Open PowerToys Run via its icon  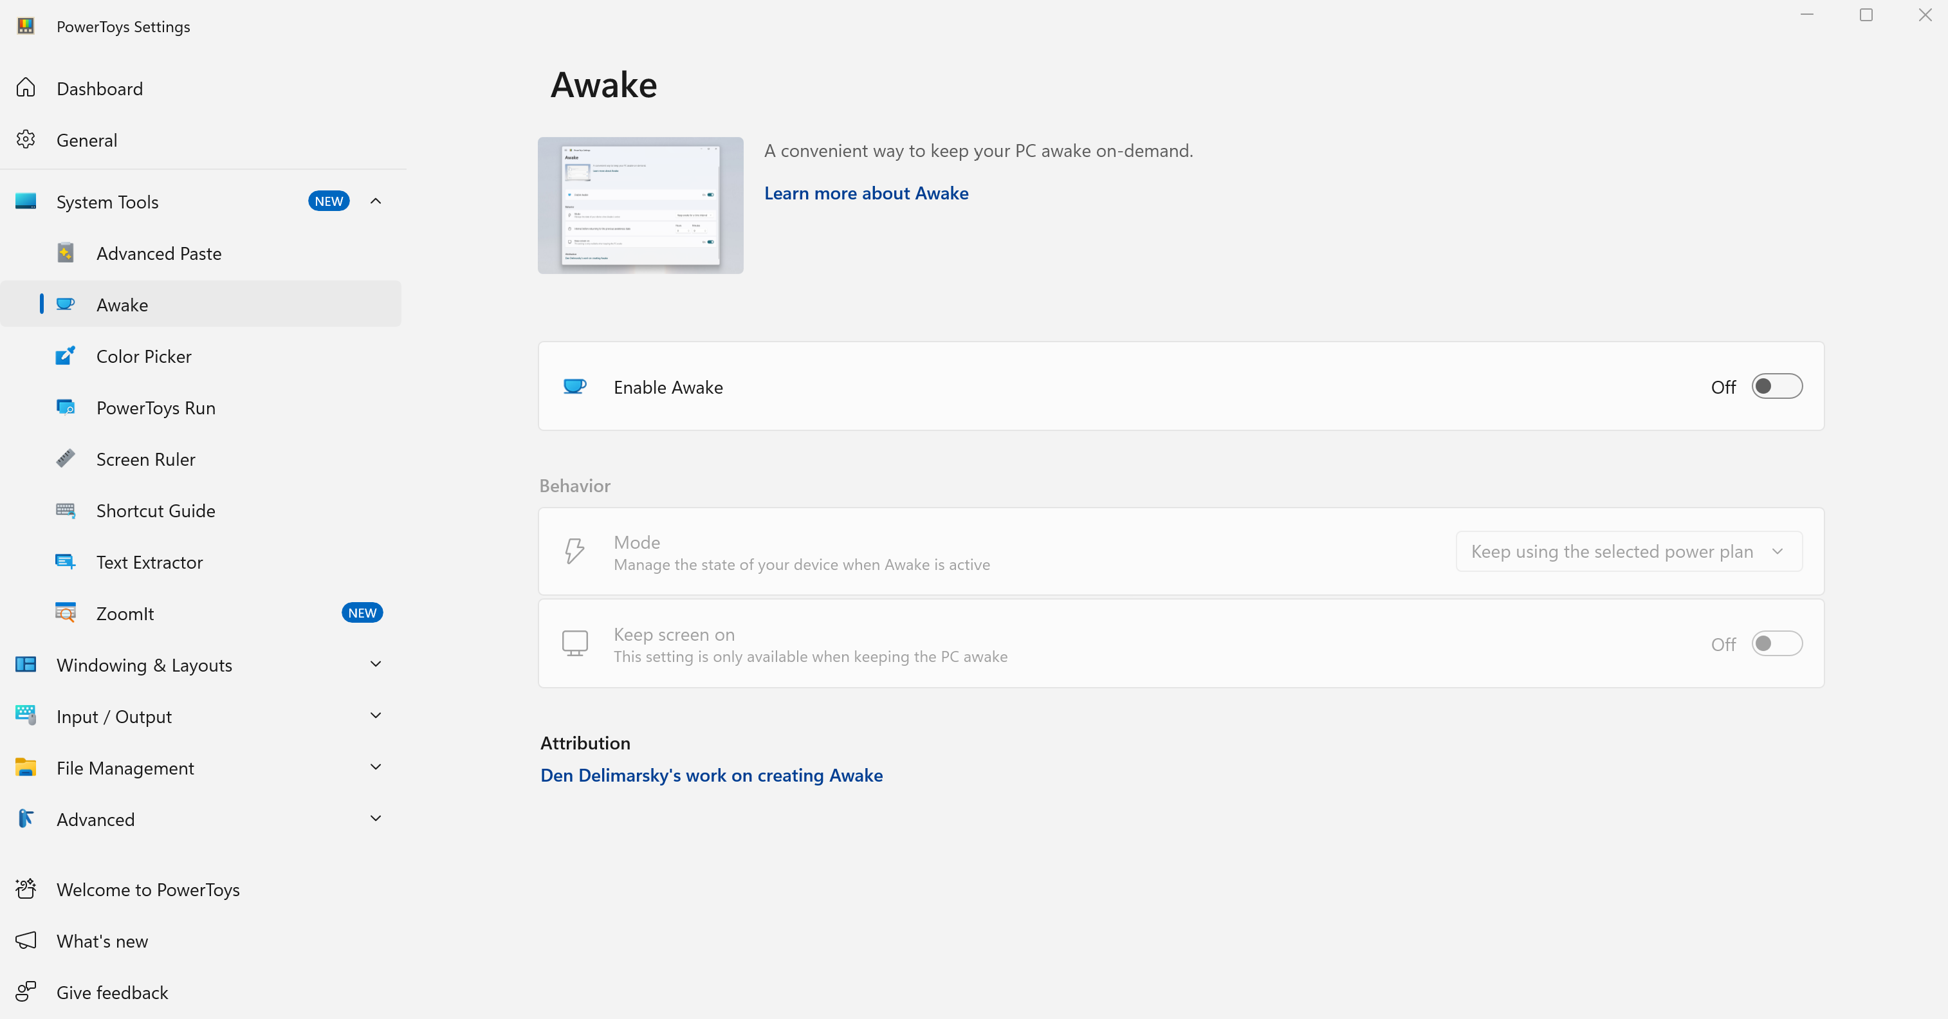pyautogui.click(x=66, y=407)
